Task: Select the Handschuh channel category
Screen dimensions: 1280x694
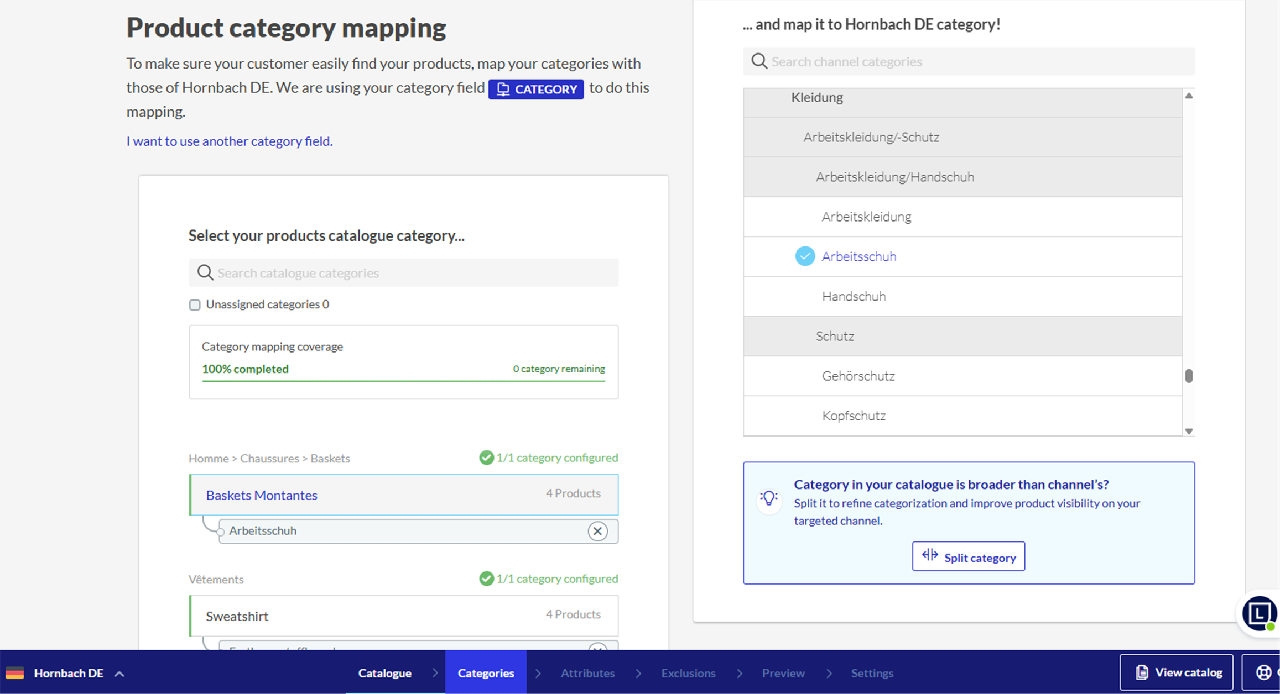Action: [x=854, y=296]
